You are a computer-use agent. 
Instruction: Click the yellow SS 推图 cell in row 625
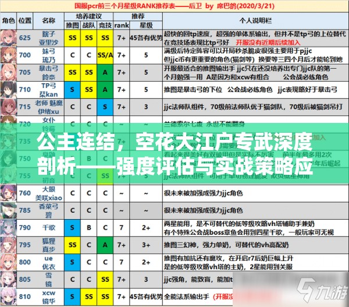pyautogui.click(x=72, y=38)
